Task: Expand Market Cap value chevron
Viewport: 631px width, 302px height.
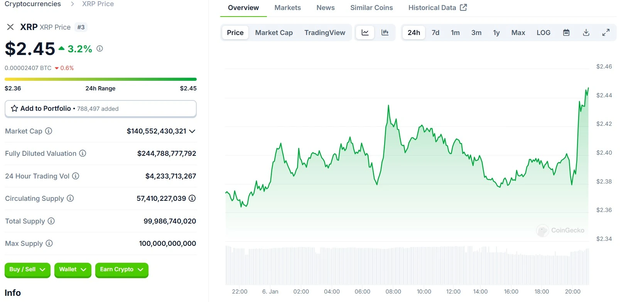Action: 192,131
